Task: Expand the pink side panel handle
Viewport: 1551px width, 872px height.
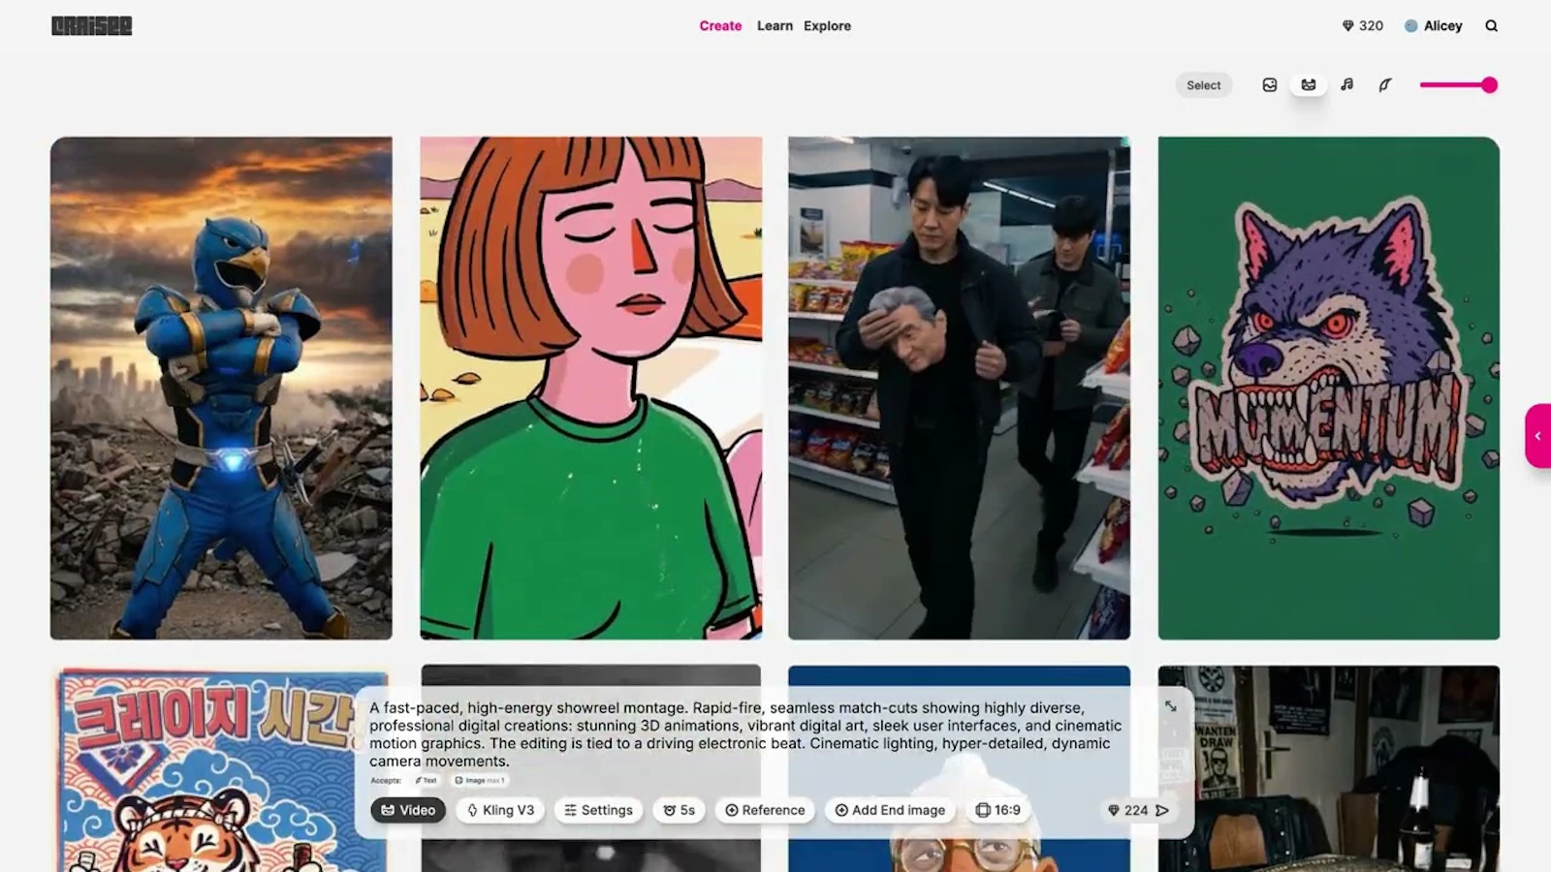Action: click(x=1537, y=436)
